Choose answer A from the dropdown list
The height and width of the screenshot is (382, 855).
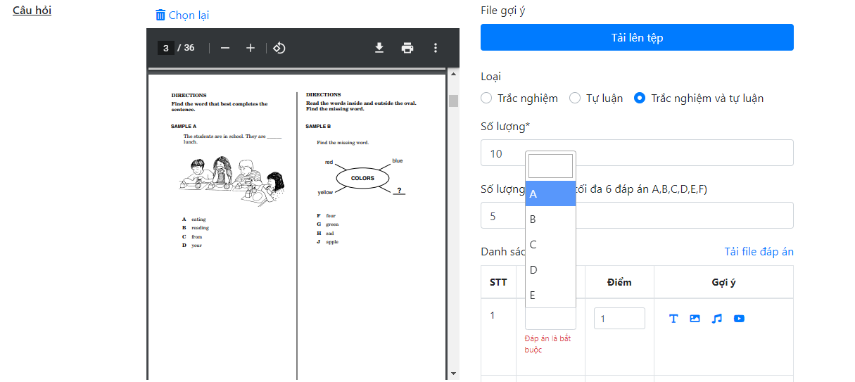point(551,193)
